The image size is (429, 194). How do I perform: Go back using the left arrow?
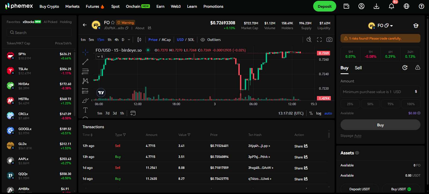[x=85, y=25]
